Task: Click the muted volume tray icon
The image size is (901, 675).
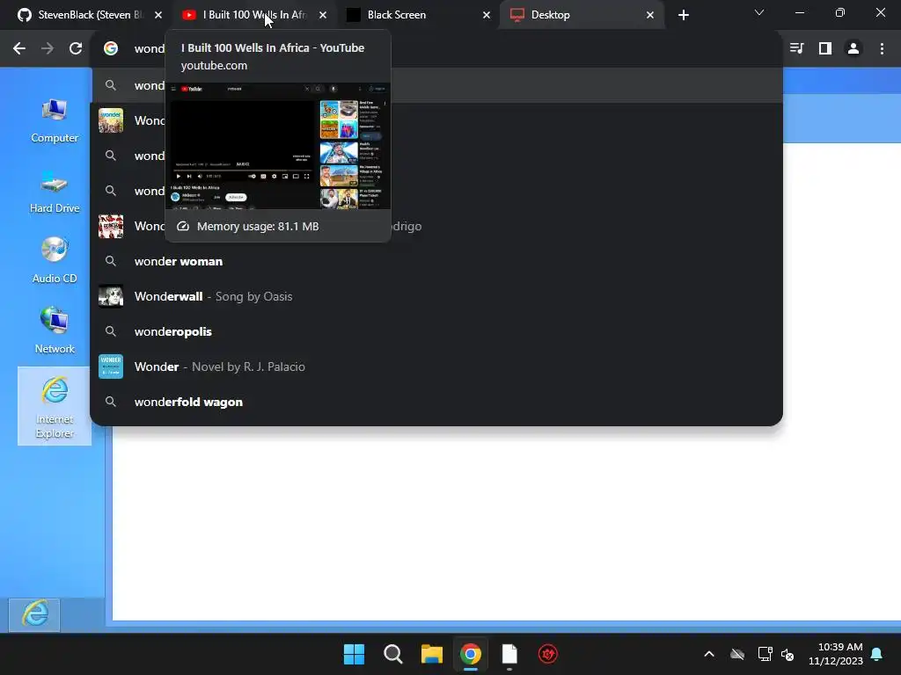Action: coord(787,654)
